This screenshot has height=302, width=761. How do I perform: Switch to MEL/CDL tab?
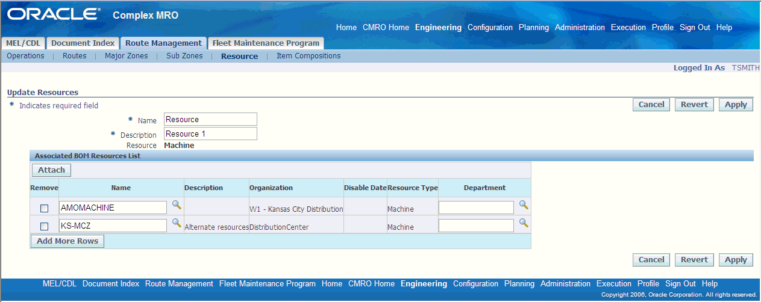pyautogui.click(x=23, y=43)
